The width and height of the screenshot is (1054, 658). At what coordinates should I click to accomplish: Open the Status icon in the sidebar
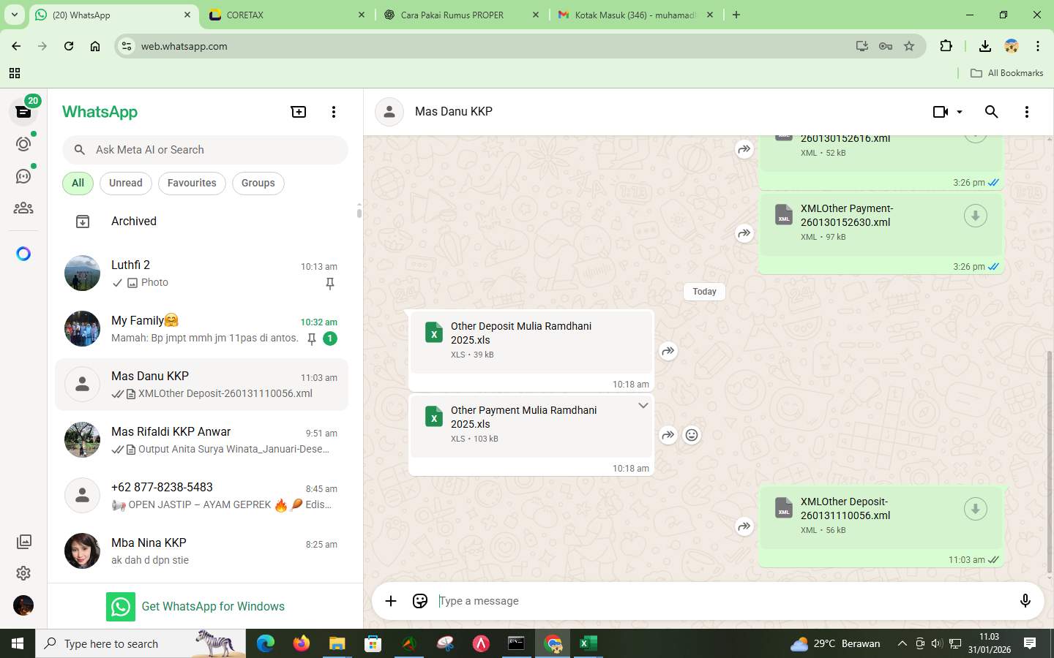[x=23, y=144]
